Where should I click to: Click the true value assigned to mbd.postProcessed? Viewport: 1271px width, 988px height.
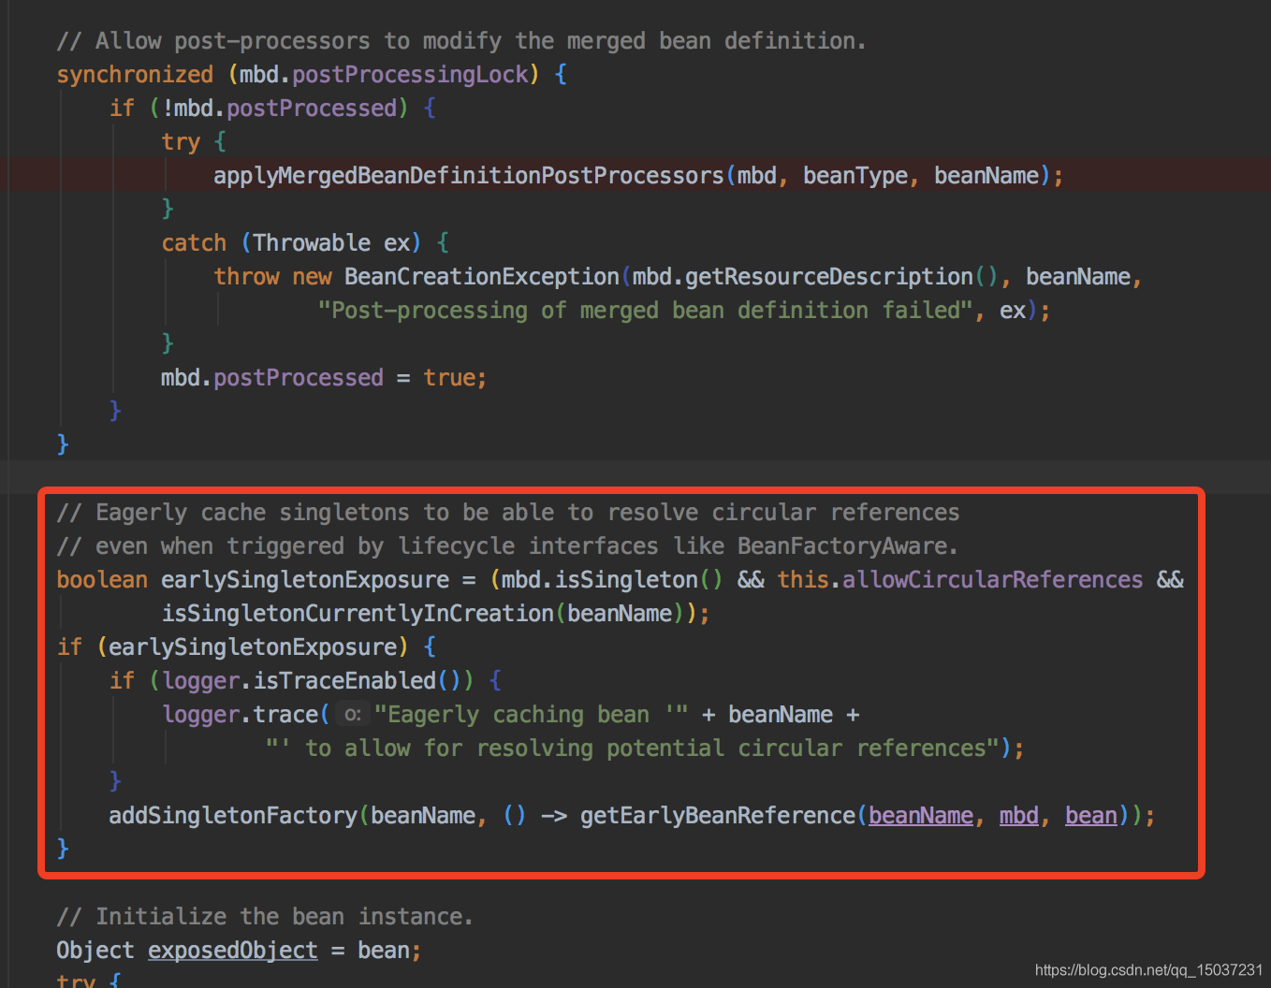point(449,378)
